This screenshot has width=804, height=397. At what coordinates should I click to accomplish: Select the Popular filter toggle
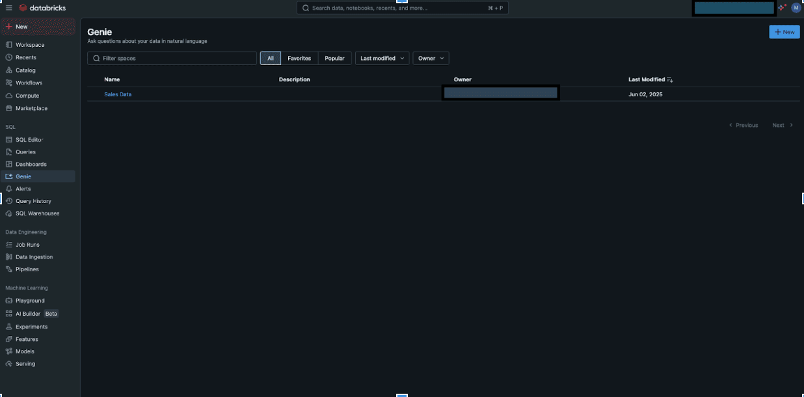coord(334,59)
